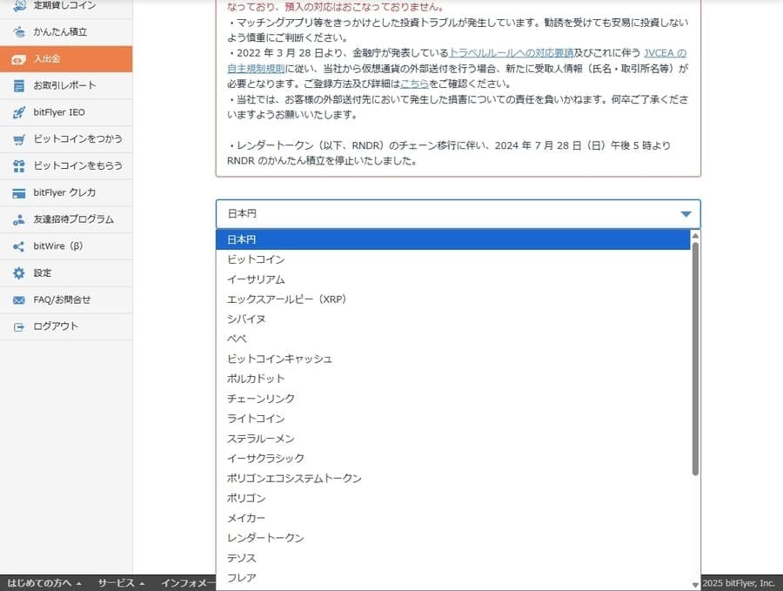
Task: Open ビットコインをもらう in the sidebar
Action: point(66,166)
